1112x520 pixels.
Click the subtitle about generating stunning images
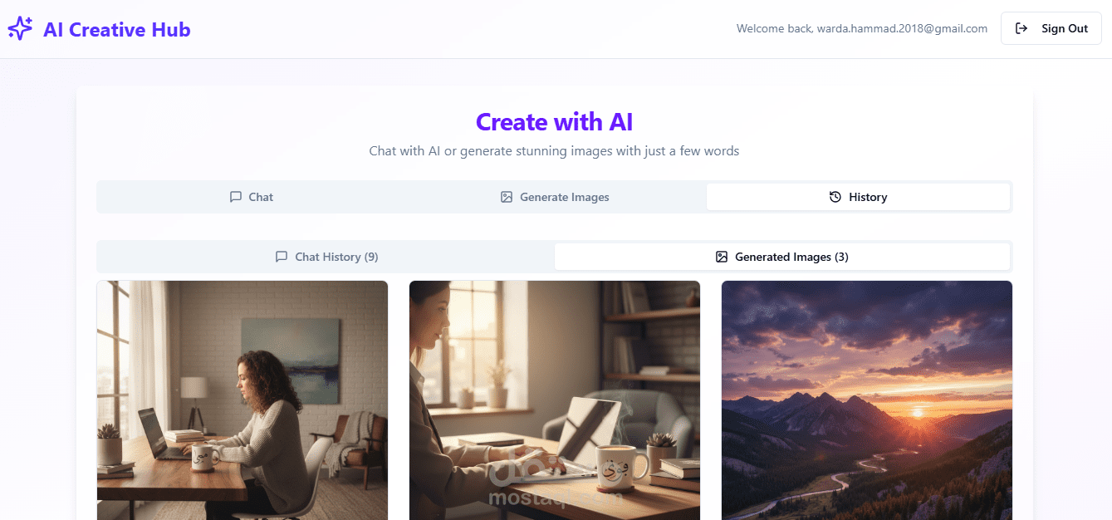(x=555, y=151)
